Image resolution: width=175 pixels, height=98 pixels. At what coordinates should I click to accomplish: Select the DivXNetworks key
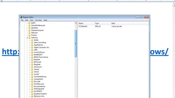click(x=39, y=84)
